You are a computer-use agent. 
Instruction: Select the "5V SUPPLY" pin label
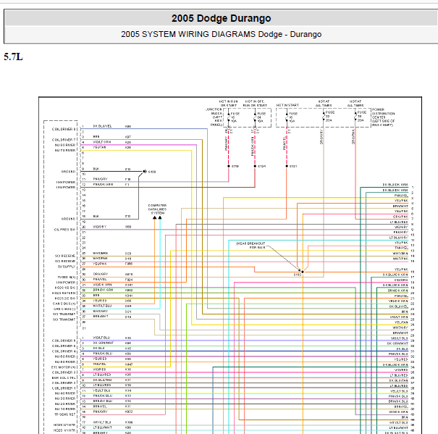pos(67,267)
